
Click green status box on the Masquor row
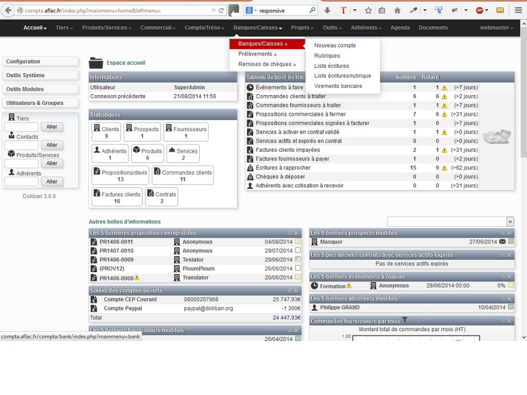click(511, 241)
